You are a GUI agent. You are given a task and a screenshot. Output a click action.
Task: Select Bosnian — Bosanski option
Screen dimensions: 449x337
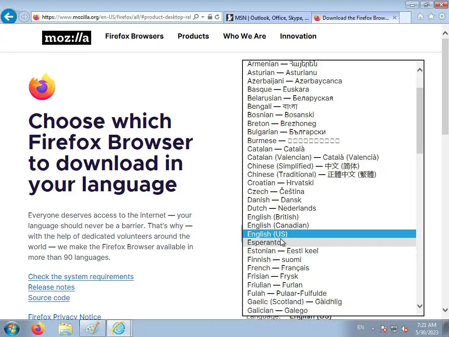tap(329, 115)
